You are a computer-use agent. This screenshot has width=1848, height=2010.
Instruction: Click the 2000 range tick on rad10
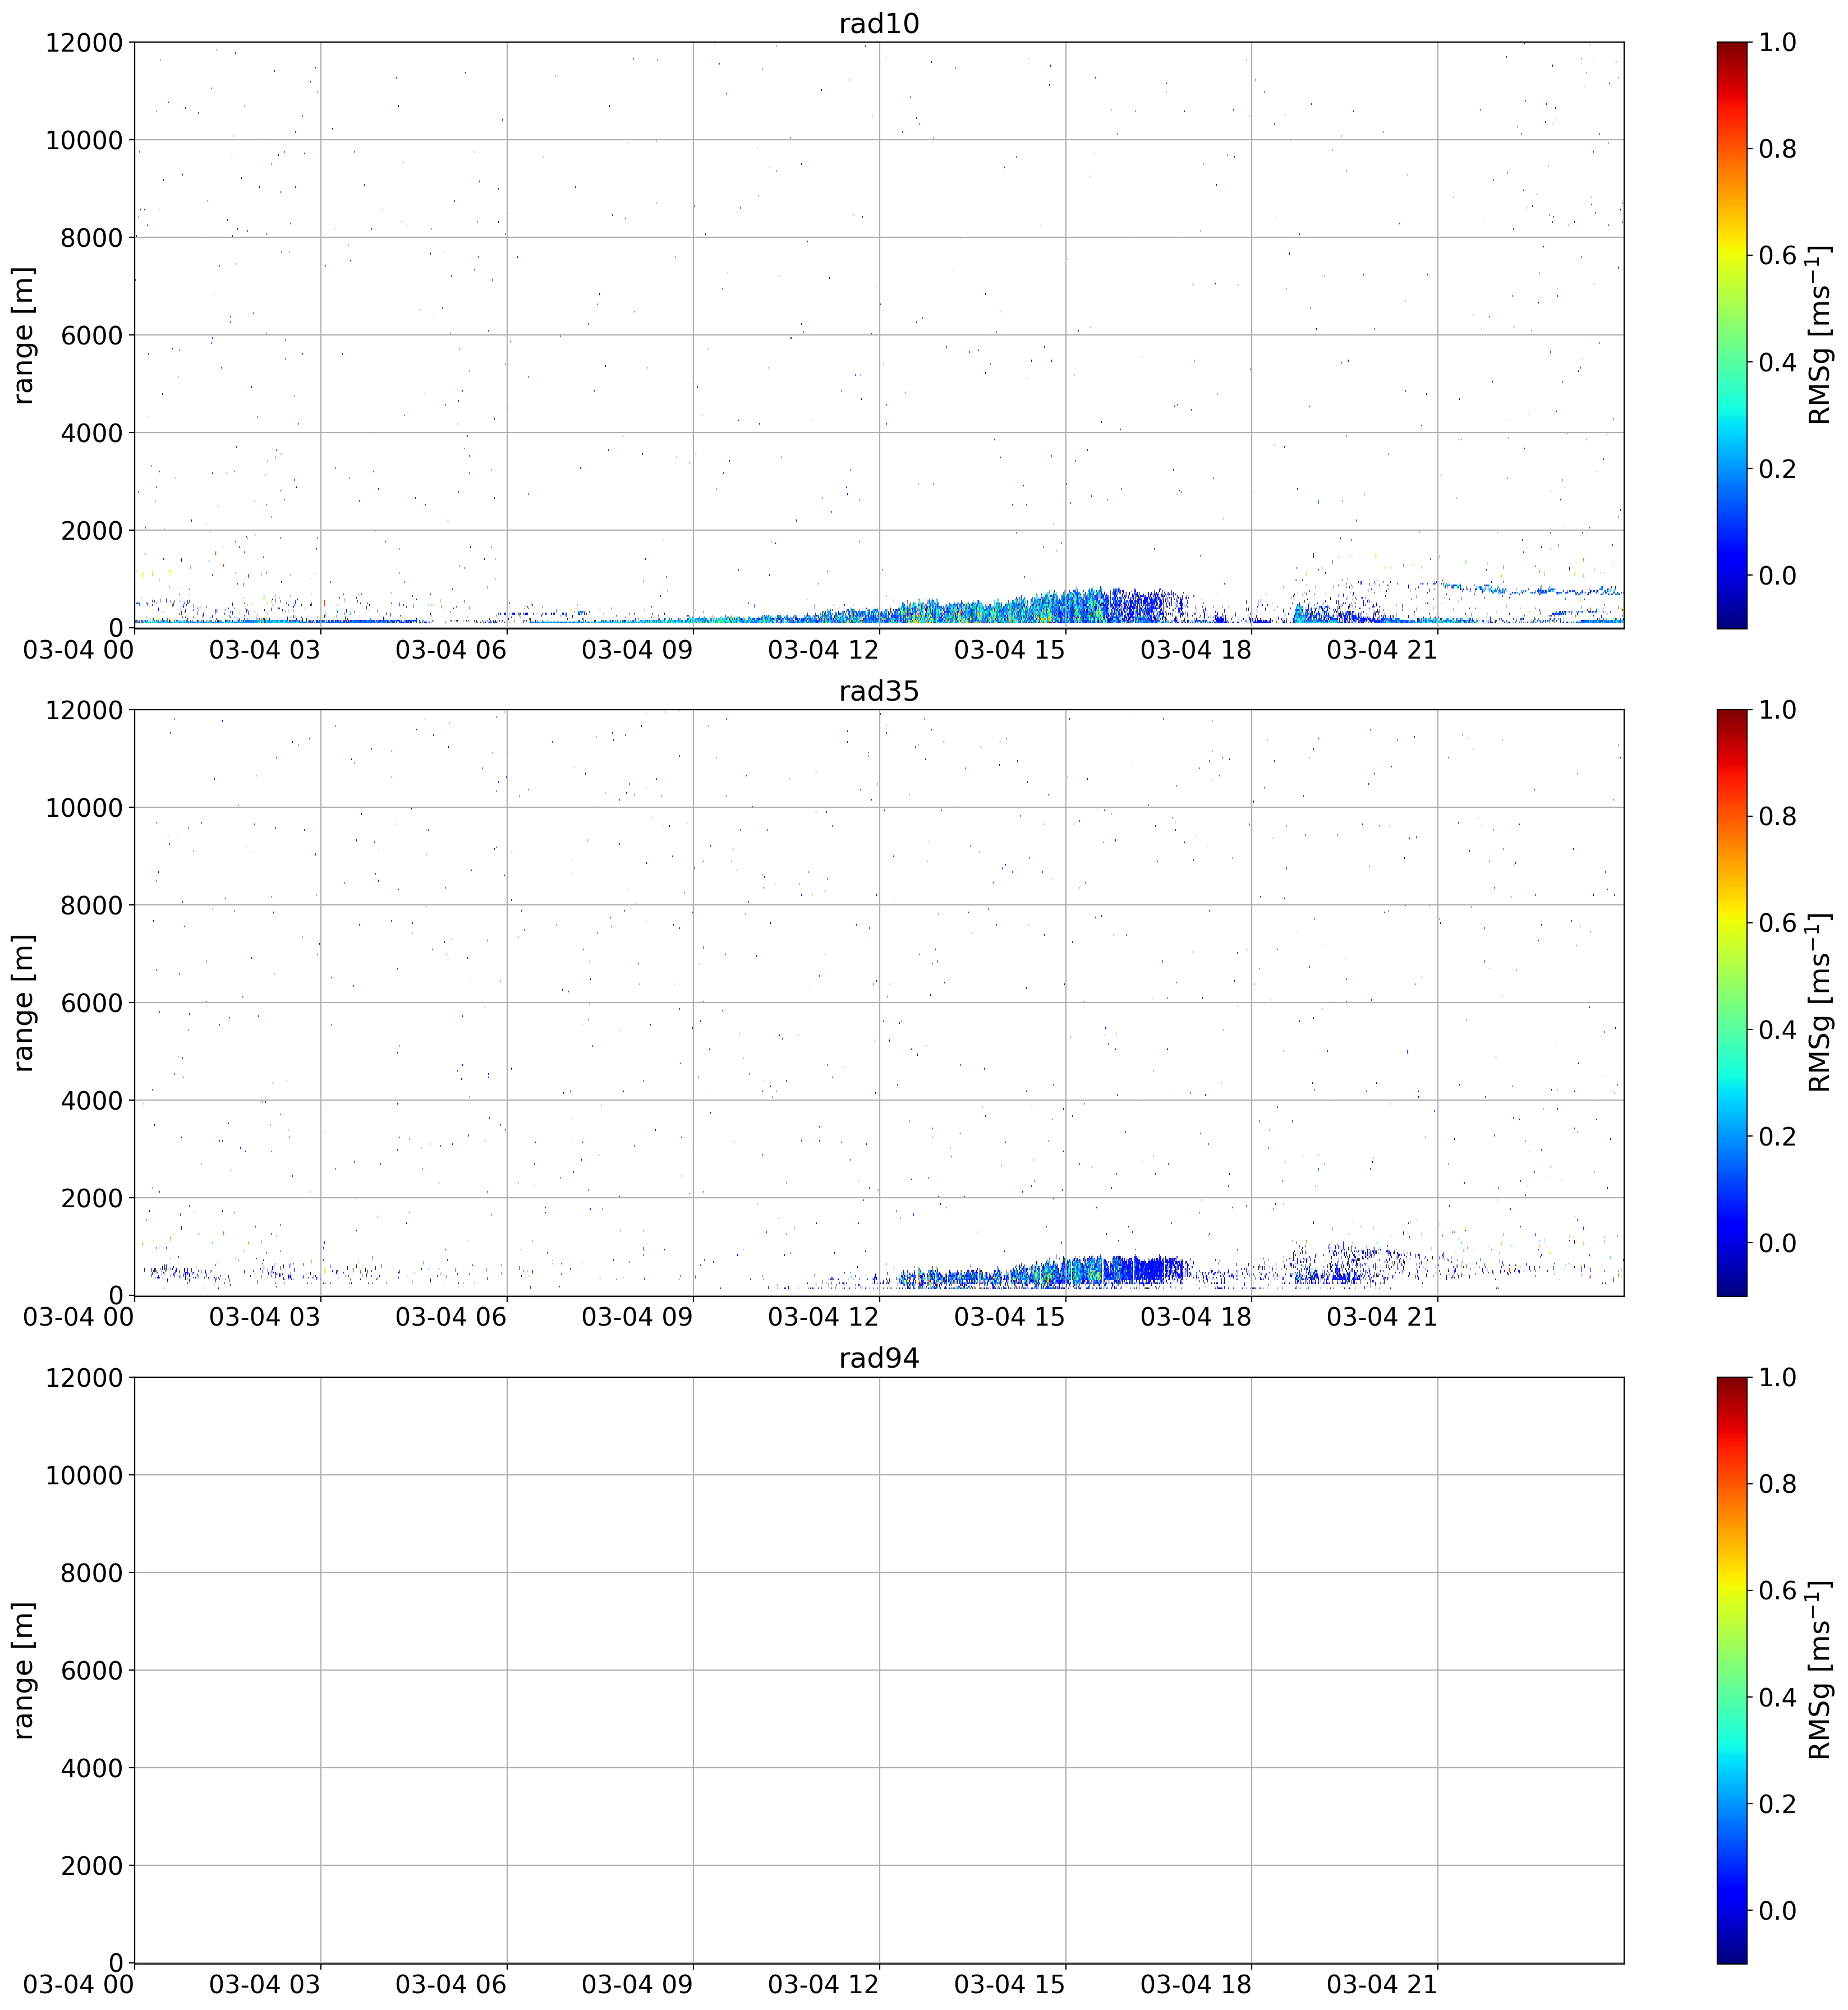pyautogui.click(x=91, y=530)
